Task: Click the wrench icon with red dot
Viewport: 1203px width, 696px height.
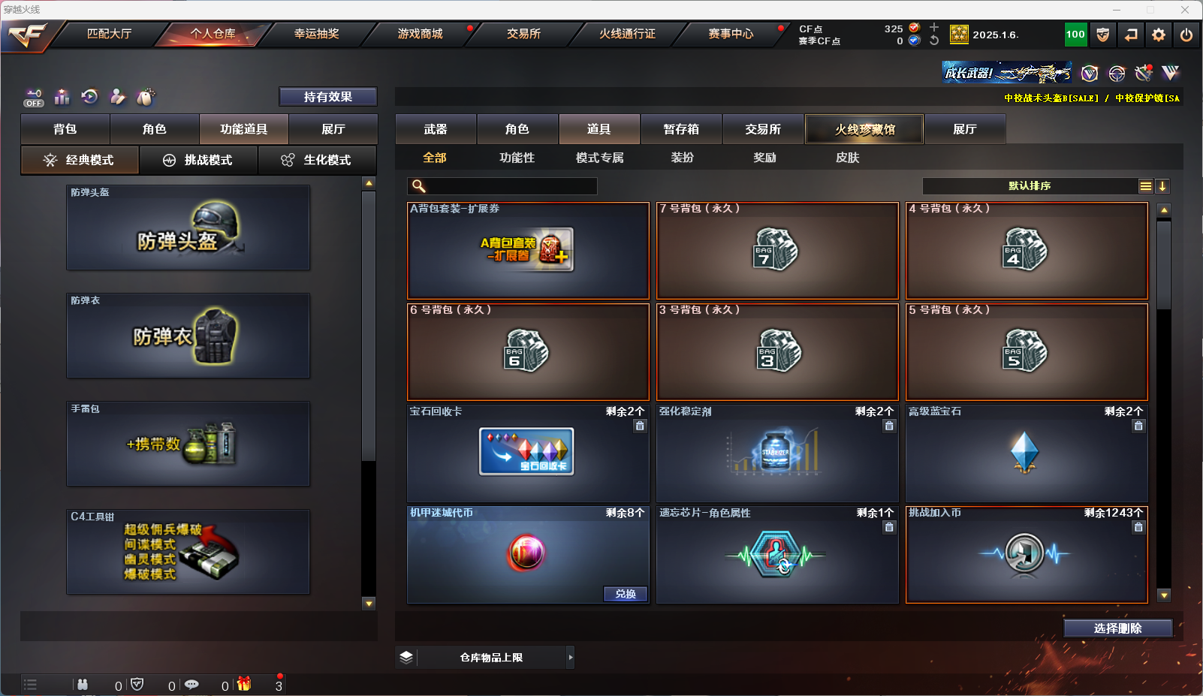Action: [1144, 73]
